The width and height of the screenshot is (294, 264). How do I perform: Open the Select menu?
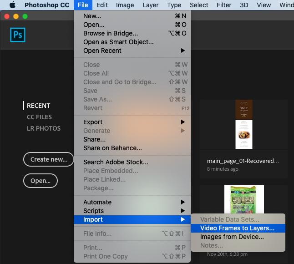click(199, 5)
